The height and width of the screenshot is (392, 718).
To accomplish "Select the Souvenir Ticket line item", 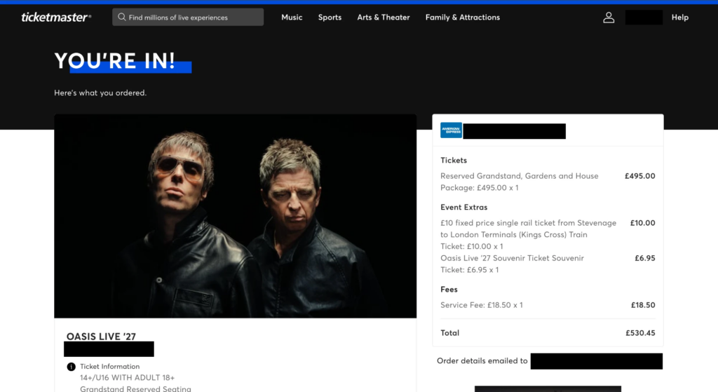I will [x=512, y=264].
